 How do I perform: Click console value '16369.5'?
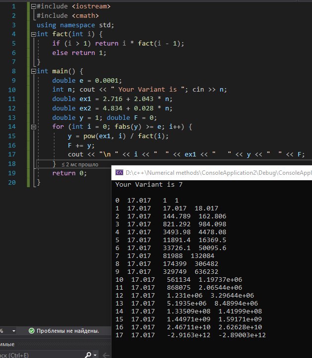pyautogui.click(x=212, y=240)
